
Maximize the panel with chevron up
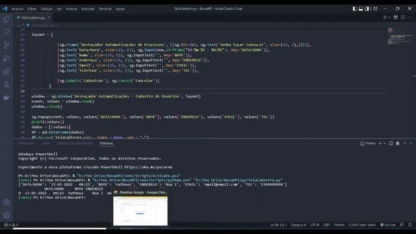coord(405,143)
